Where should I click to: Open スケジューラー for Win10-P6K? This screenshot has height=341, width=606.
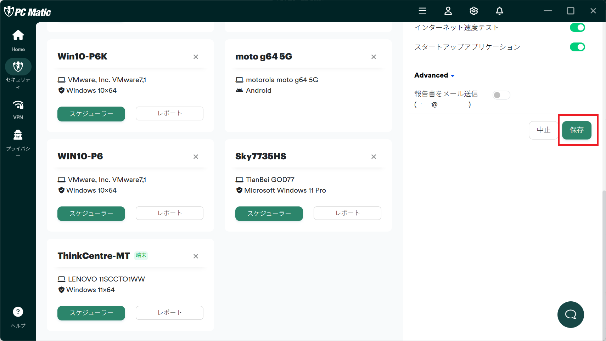coord(91,114)
